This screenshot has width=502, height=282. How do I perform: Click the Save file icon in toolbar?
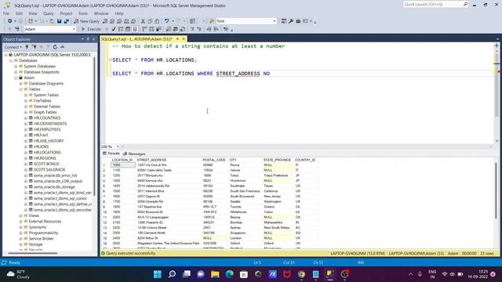tap(60, 21)
